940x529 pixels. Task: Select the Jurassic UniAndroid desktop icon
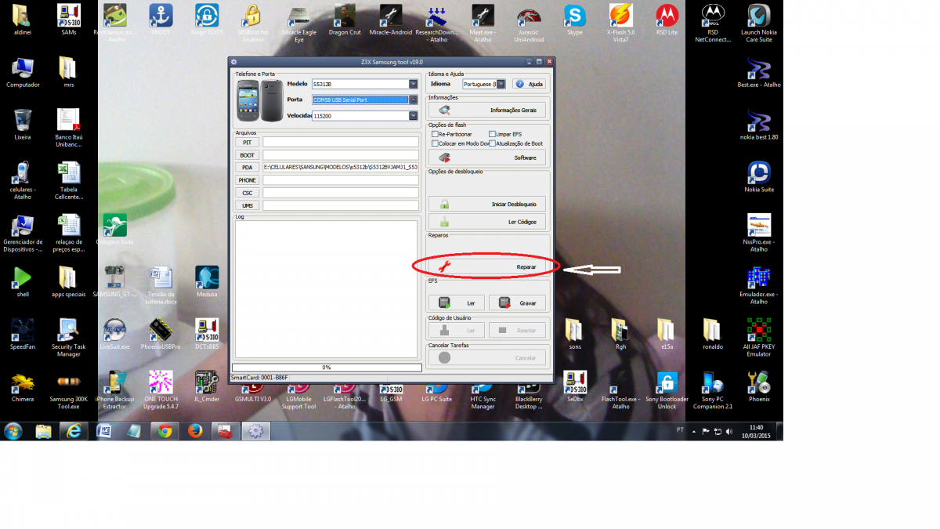[x=529, y=24]
